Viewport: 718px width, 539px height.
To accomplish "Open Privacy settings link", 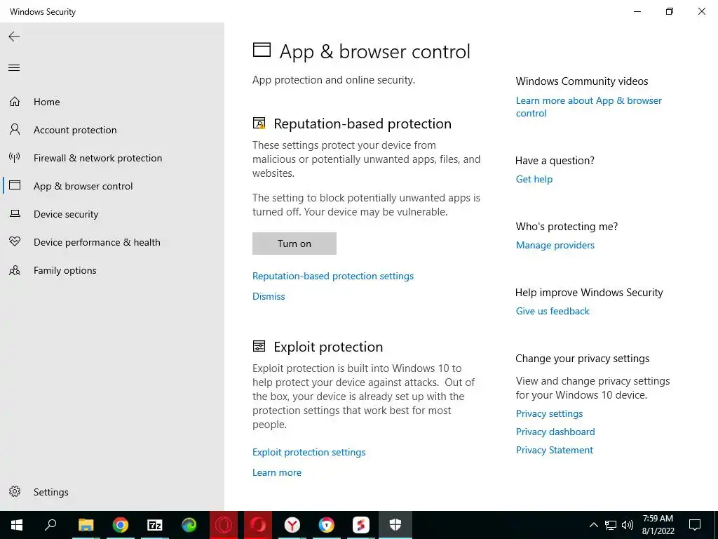I will click(550, 413).
